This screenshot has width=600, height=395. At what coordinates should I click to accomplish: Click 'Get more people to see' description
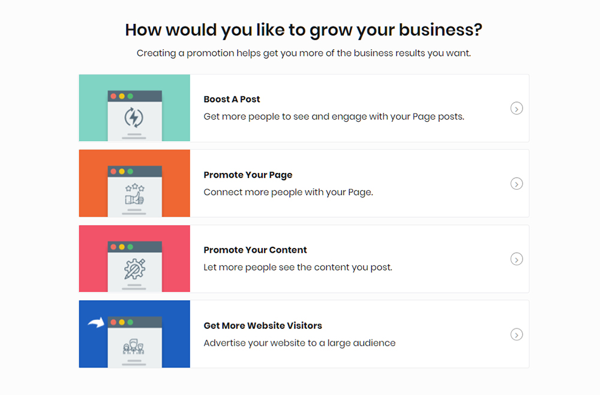[334, 116]
